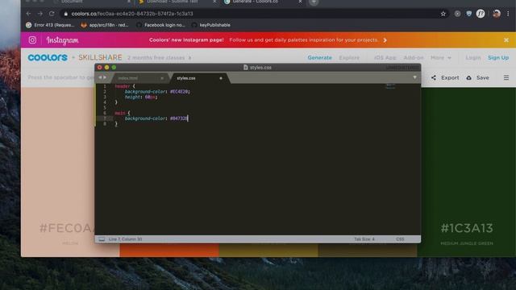
Task: Click the #84732B value in the editor
Action: (x=179, y=118)
